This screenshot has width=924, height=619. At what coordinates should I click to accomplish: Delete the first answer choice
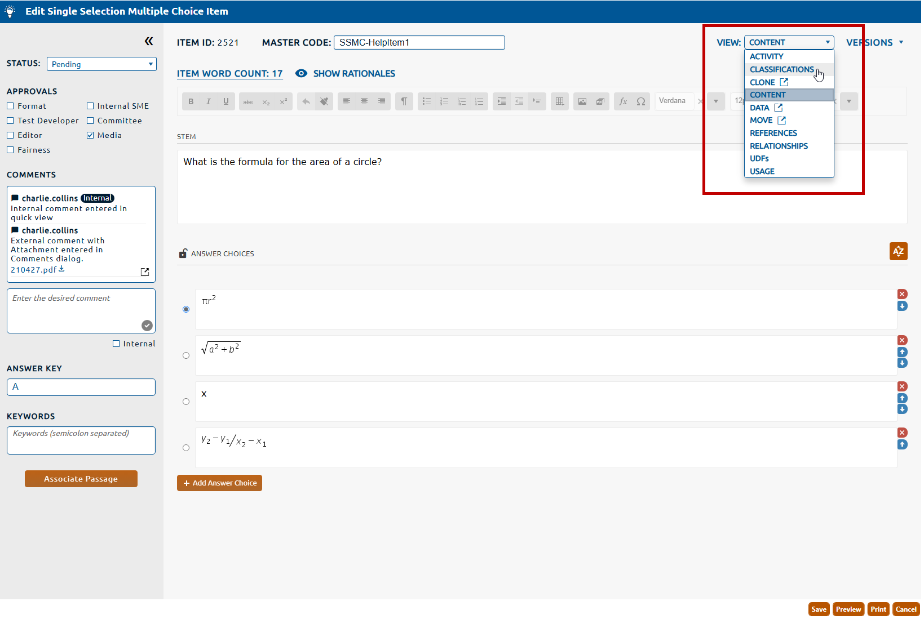[902, 294]
